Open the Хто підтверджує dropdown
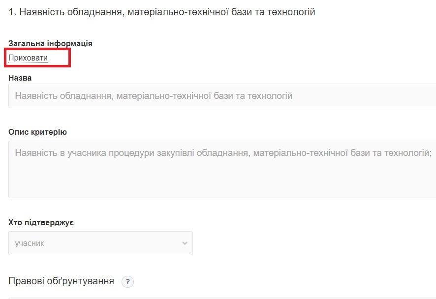 [100, 243]
